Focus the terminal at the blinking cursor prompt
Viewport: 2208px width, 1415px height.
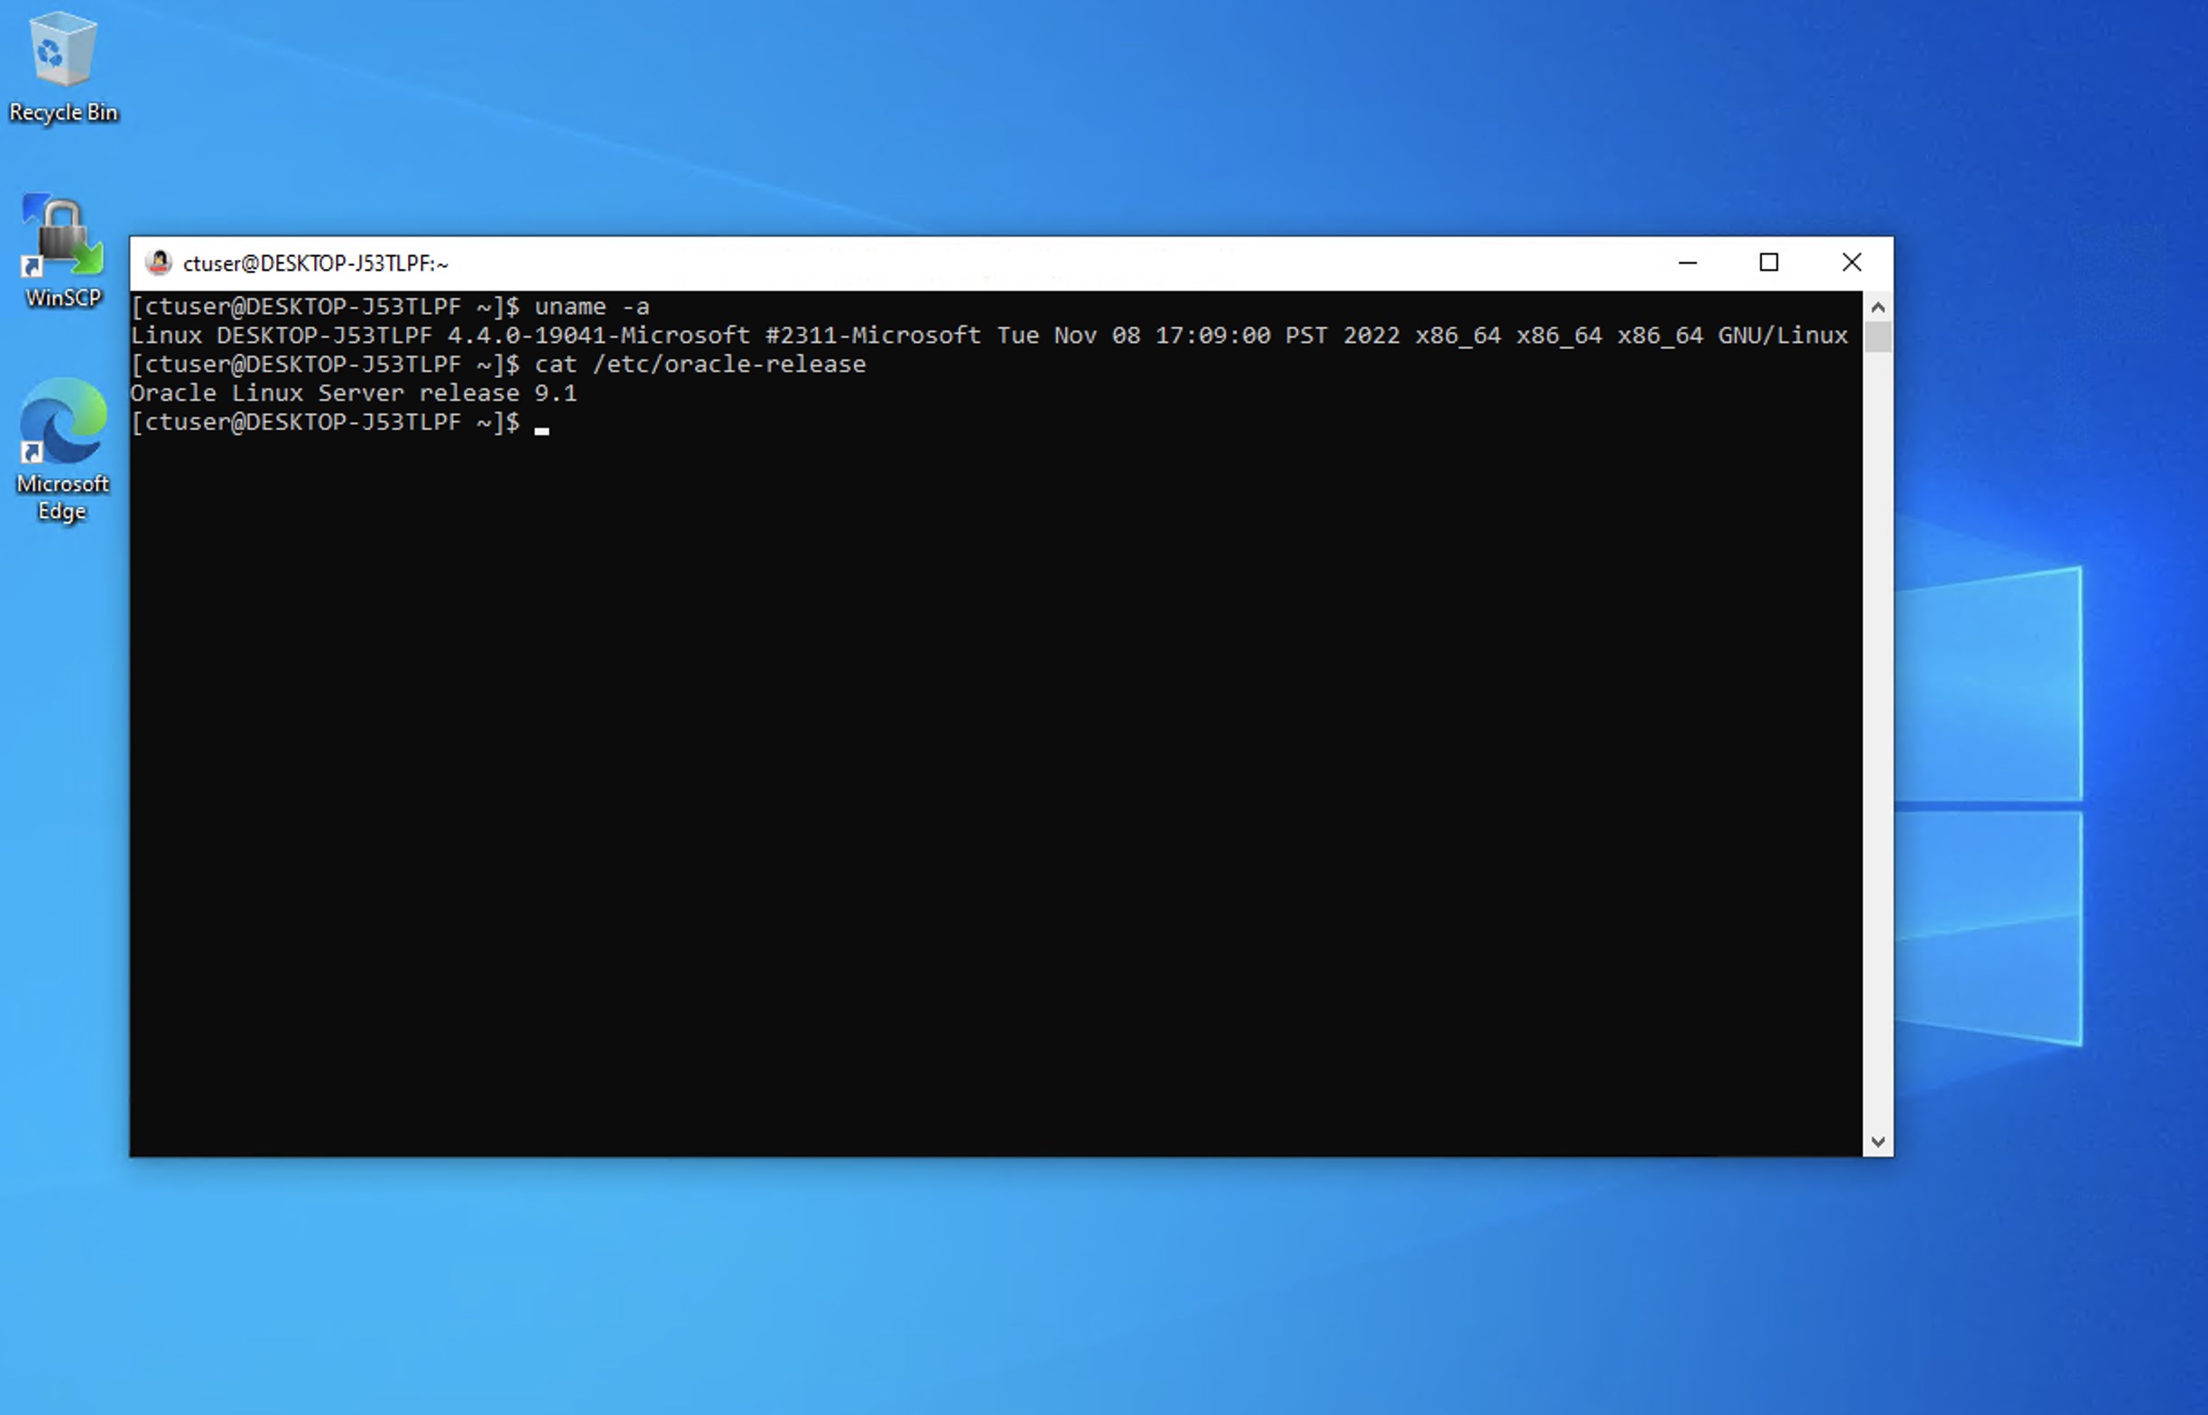pos(542,423)
